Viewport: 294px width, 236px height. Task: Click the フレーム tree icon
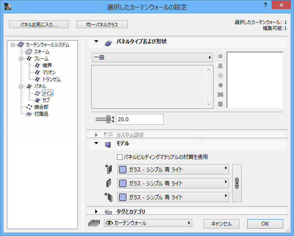29,58
